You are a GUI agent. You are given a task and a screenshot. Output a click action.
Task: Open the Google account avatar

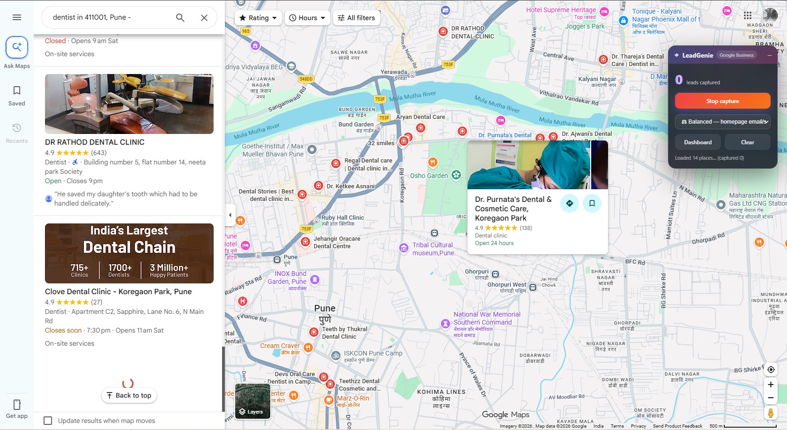tap(770, 15)
